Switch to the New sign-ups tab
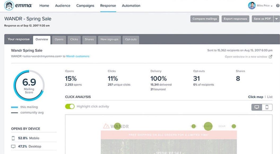 tap(109, 40)
